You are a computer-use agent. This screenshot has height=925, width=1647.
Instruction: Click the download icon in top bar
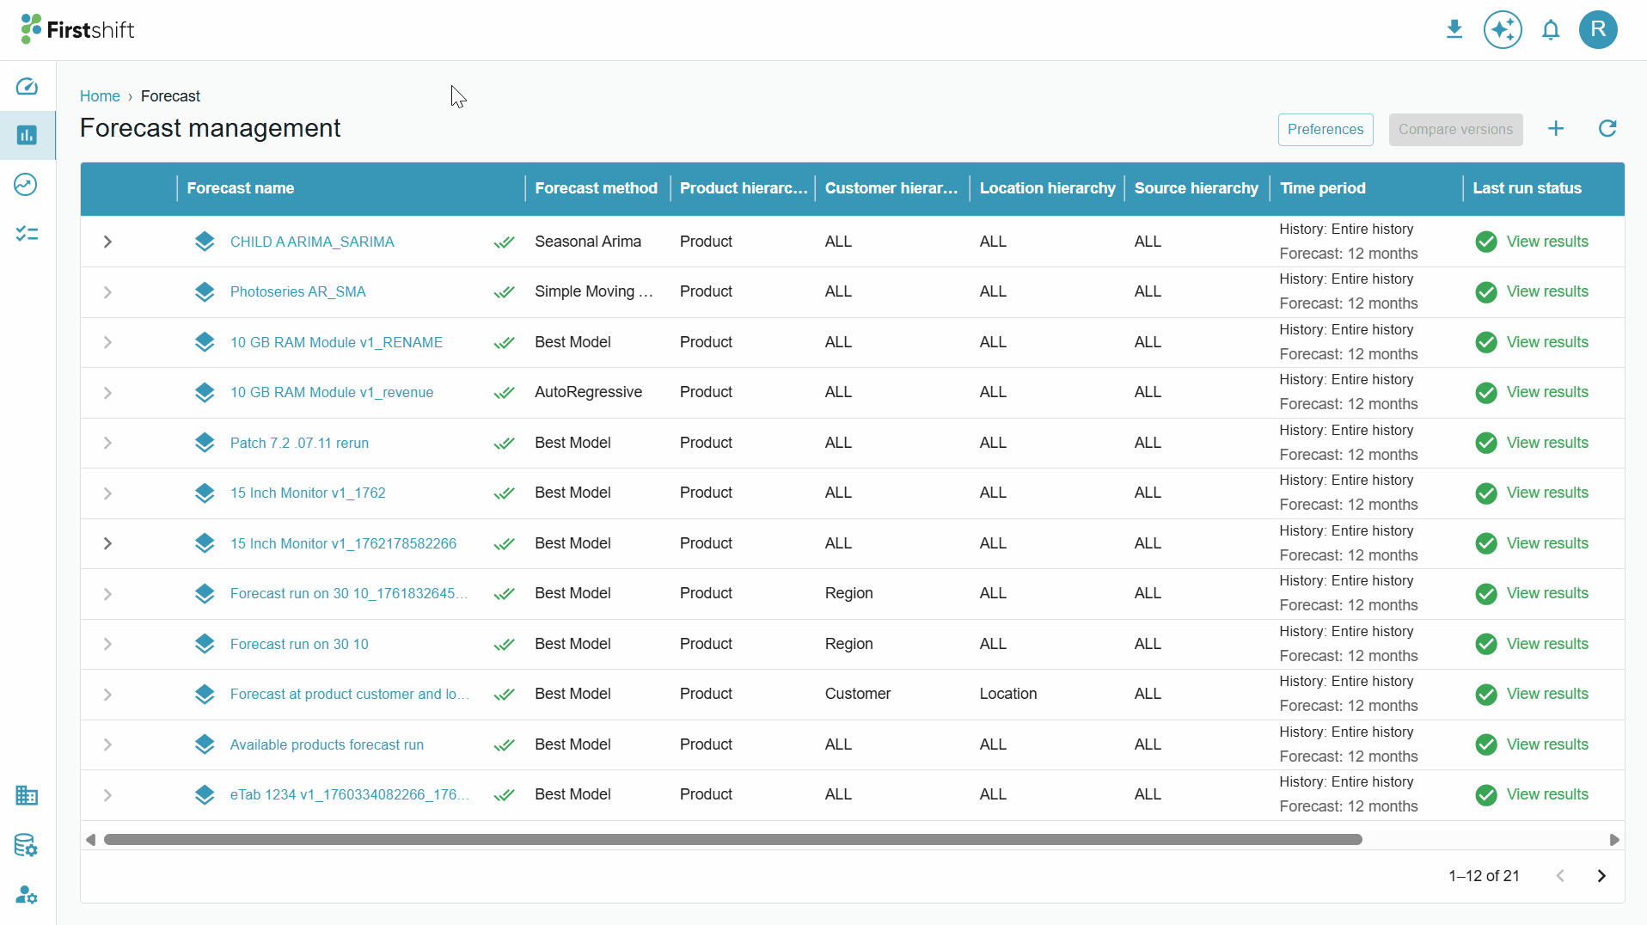tap(1454, 30)
